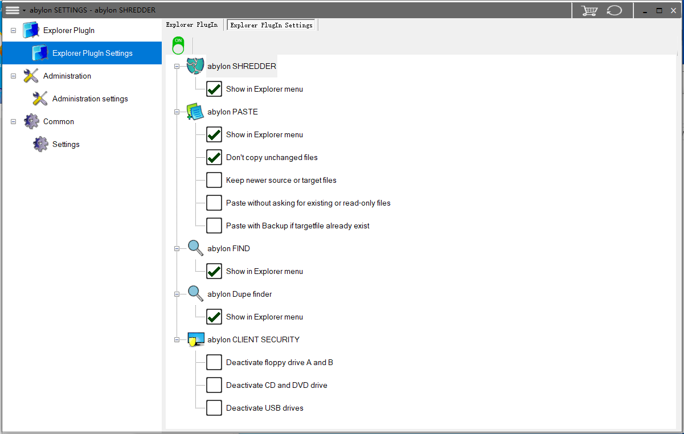The image size is (684, 434).
Task: Click the abylon SHREDDER icon
Action: click(x=195, y=66)
